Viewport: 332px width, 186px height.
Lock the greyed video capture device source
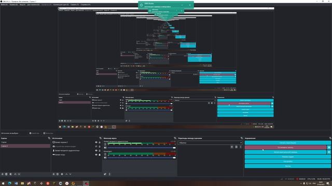pos(100,146)
